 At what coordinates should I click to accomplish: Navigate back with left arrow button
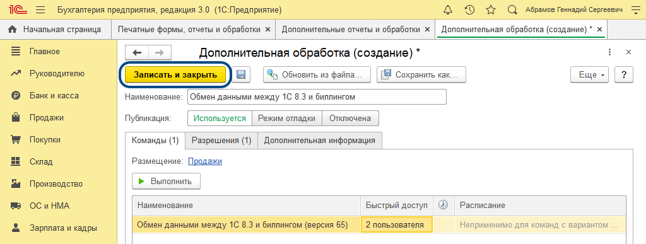point(136,53)
